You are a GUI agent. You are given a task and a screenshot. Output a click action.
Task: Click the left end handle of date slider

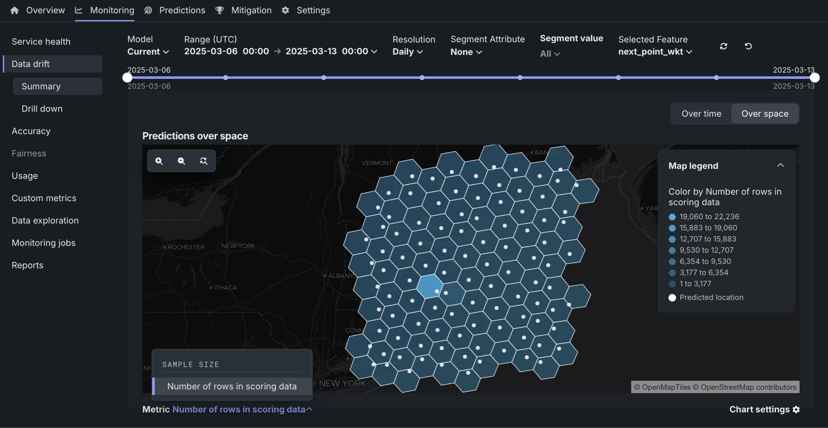[127, 78]
